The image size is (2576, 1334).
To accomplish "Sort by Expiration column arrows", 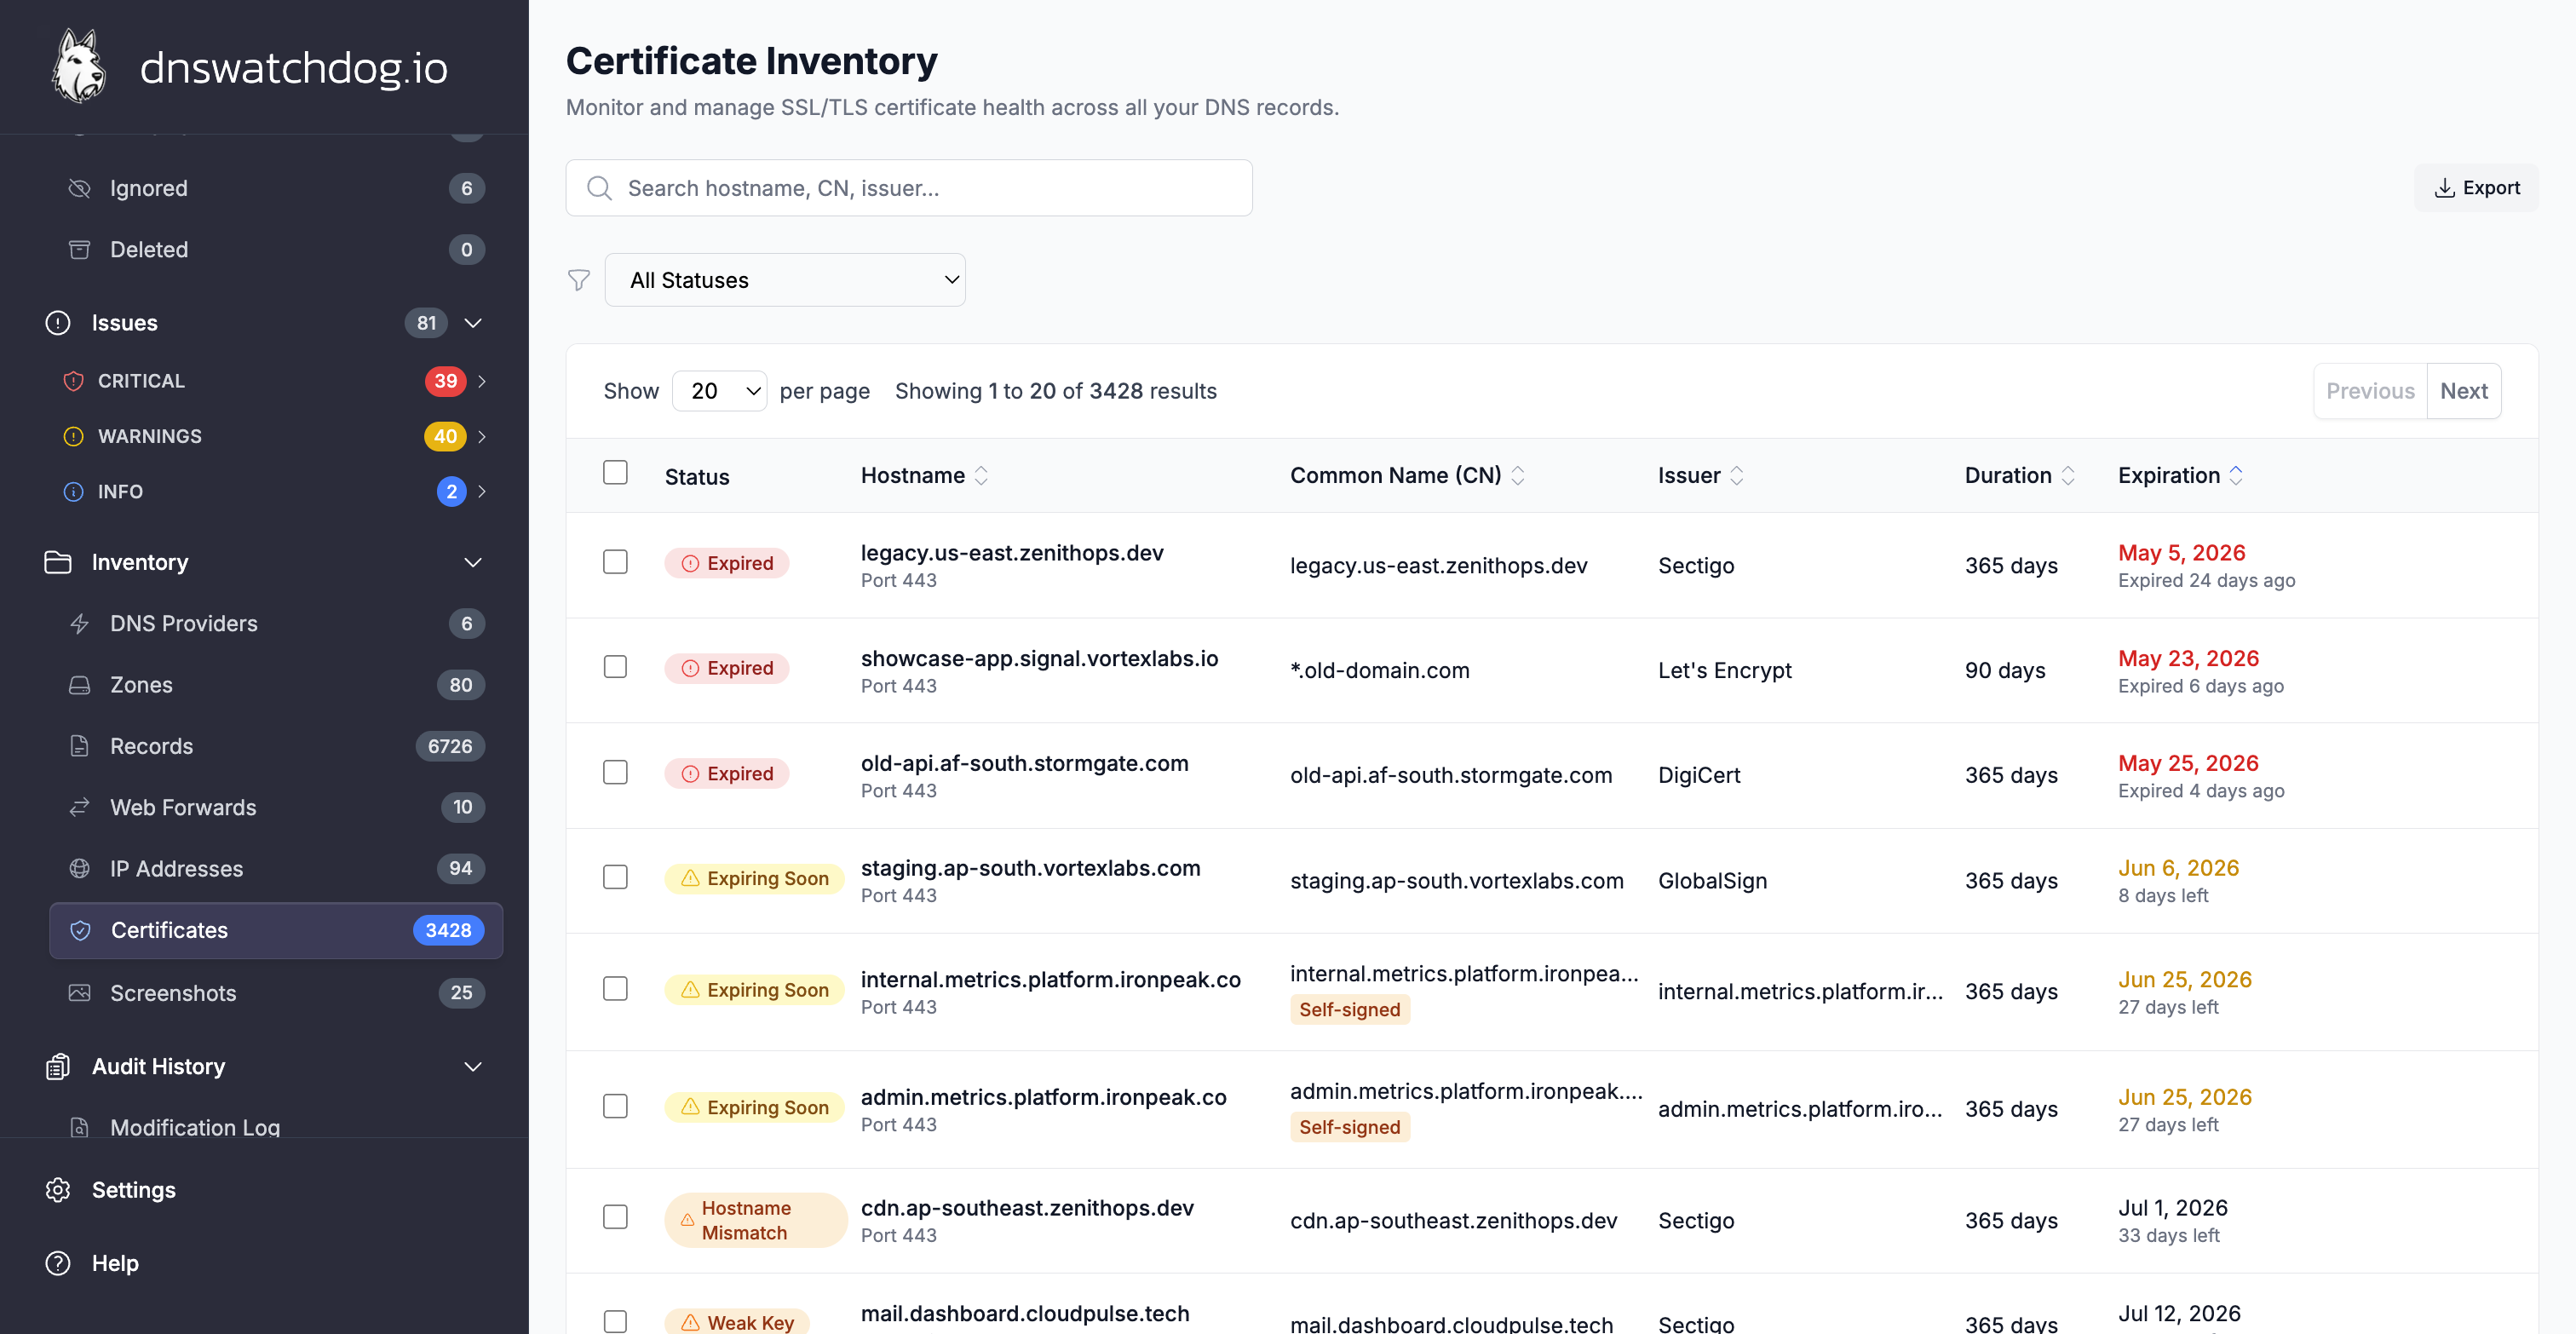I will (x=2235, y=476).
